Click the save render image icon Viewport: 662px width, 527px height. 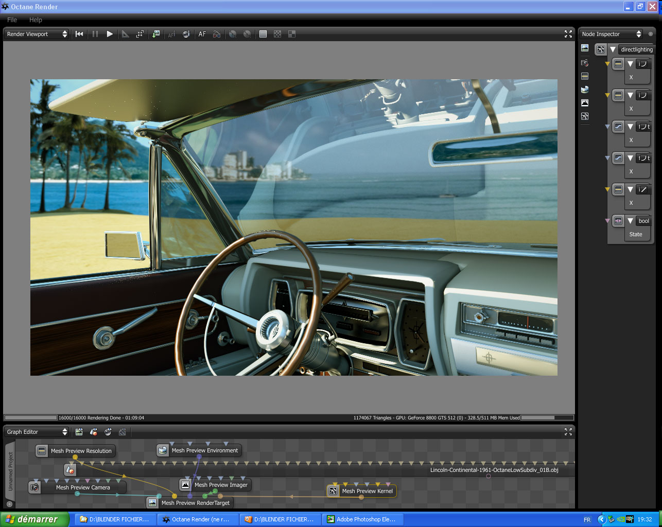point(155,34)
